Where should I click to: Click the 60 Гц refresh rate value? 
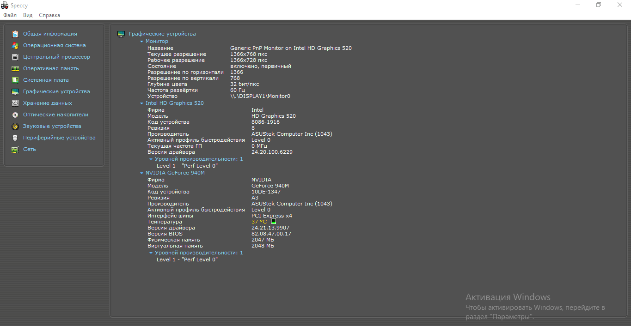[x=238, y=90]
